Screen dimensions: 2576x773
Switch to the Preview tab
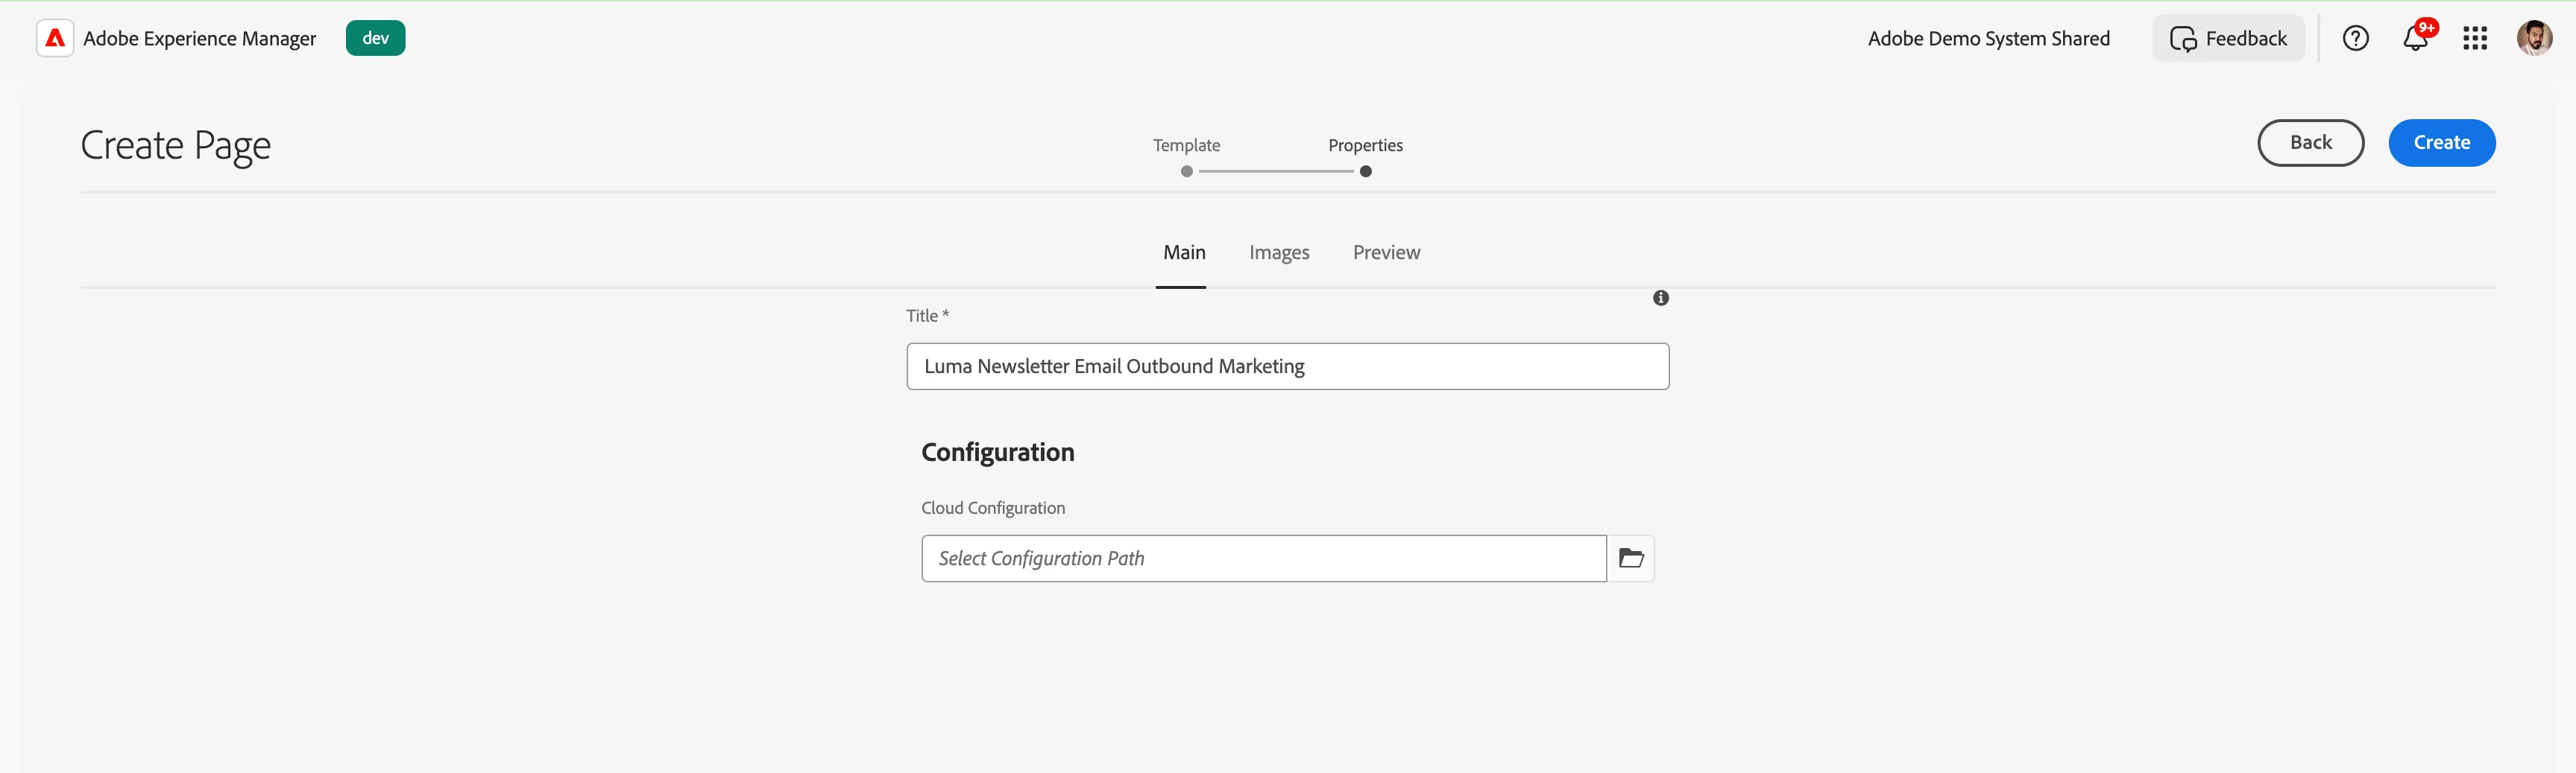1386,252
